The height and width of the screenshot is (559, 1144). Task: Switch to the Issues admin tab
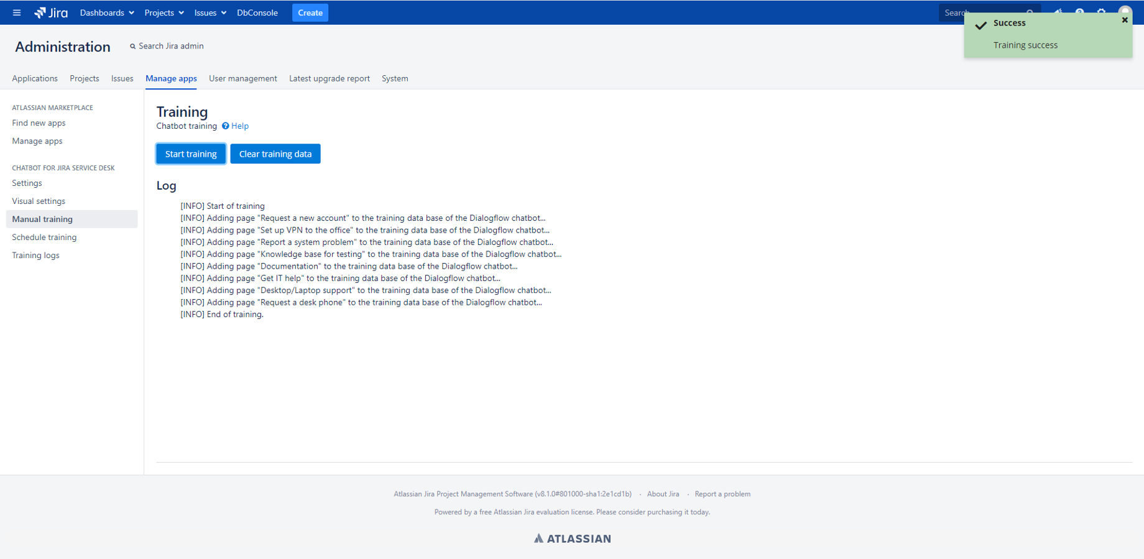click(122, 78)
